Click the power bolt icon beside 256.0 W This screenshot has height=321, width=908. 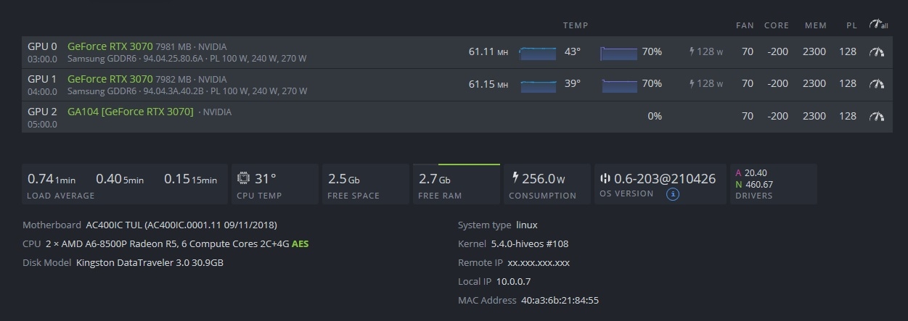(x=516, y=178)
